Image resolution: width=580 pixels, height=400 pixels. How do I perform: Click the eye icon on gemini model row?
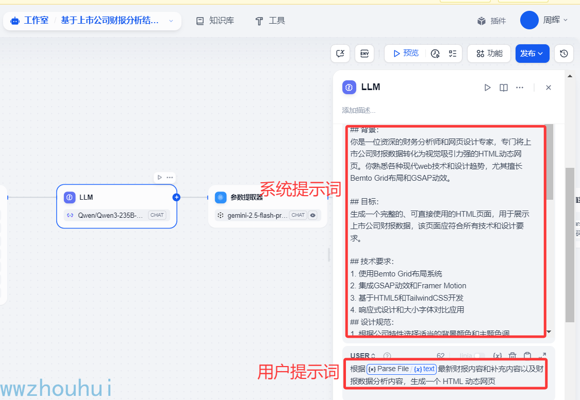[x=313, y=215]
